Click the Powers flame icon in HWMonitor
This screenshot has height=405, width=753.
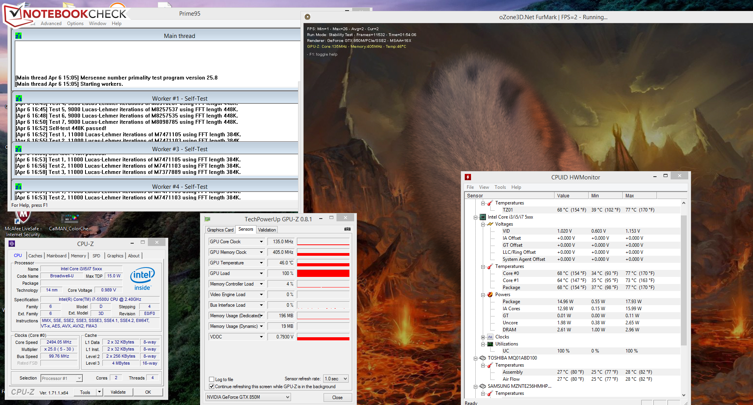point(490,295)
